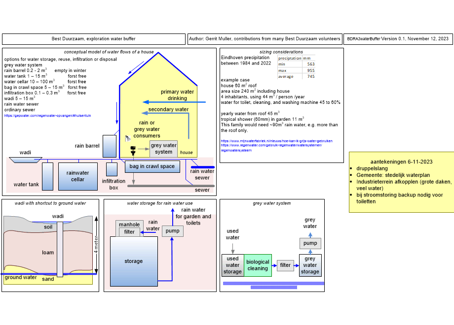Image resolution: width=454 pixels, height=325 pixels.
Task: Click the large storage tank shape
Action: [134, 261]
